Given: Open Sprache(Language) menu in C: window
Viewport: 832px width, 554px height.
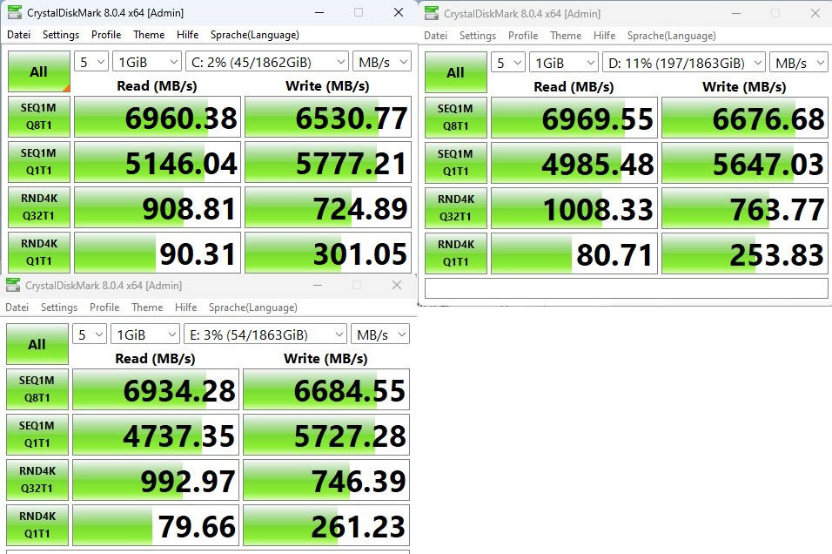Looking at the screenshot, I should click(x=255, y=35).
